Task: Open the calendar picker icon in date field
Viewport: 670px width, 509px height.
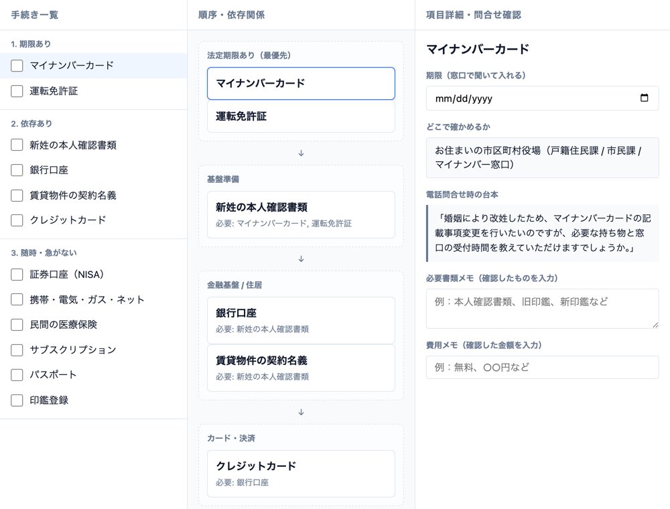Action: (644, 98)
